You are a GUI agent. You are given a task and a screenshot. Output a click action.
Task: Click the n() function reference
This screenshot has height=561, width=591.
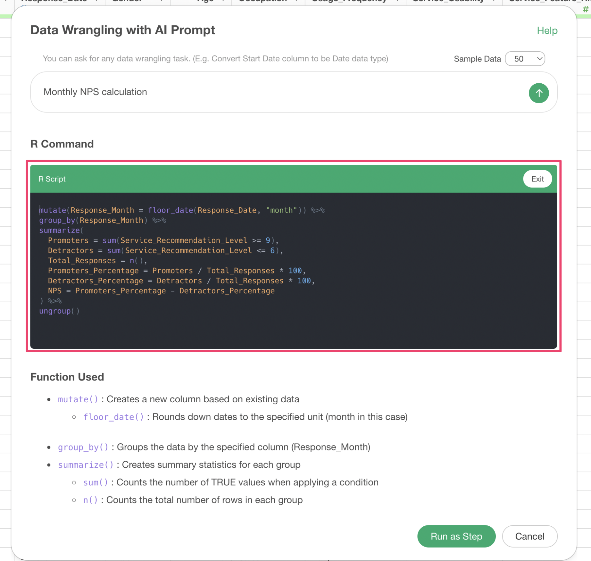click(x=90, y=500)
